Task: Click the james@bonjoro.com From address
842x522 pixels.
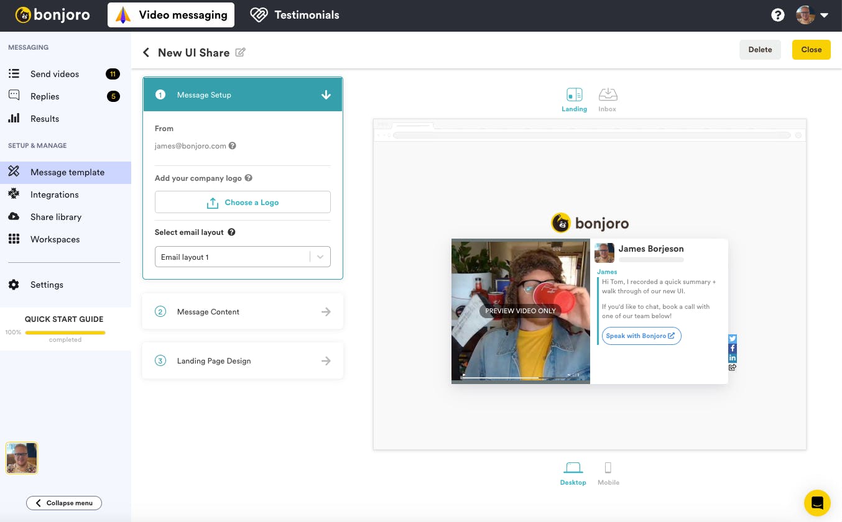Action: coord(190,146)
